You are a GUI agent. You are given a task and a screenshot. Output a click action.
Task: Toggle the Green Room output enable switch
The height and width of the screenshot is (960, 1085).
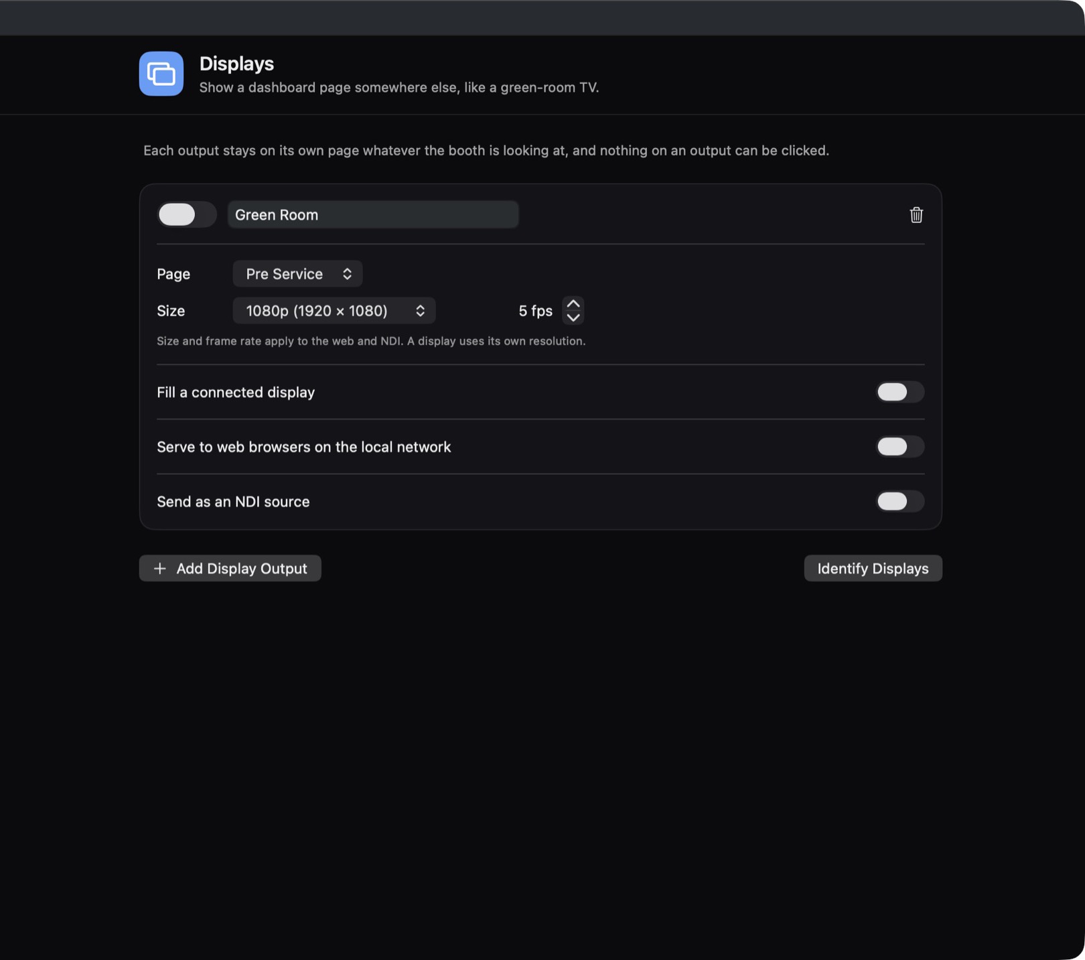click(187, 214)
